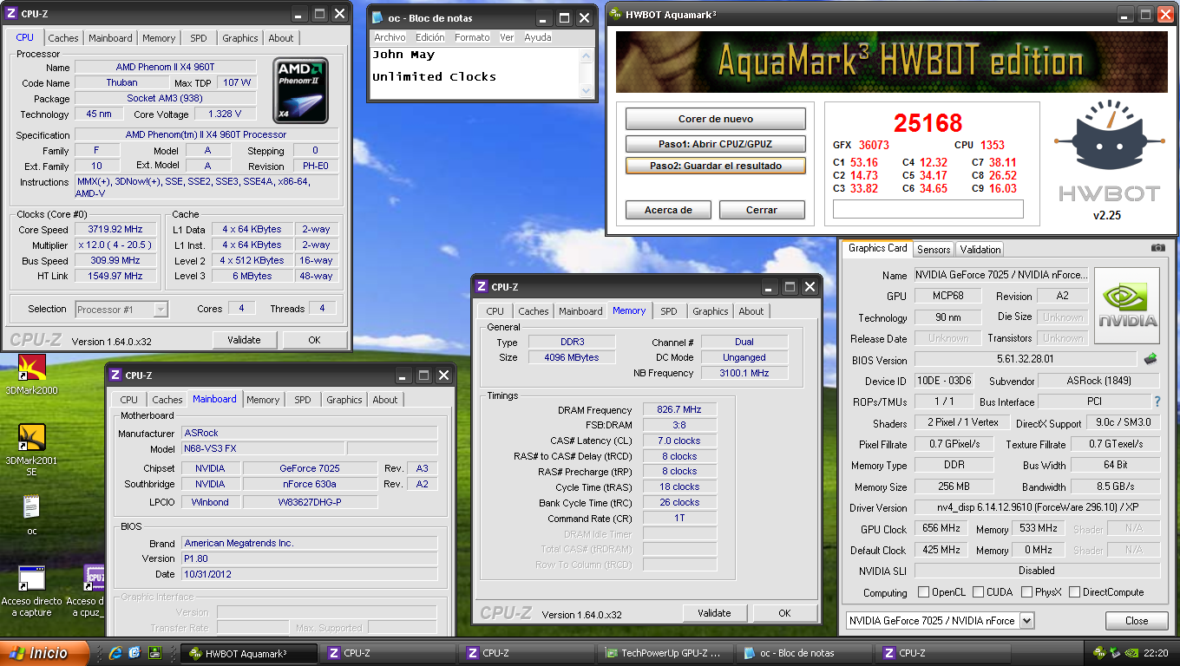Viewport: 1180px width, 666px height.
Task: Click the blue 'e' icon right of Internet Explorer
Action: click(134, 653)
